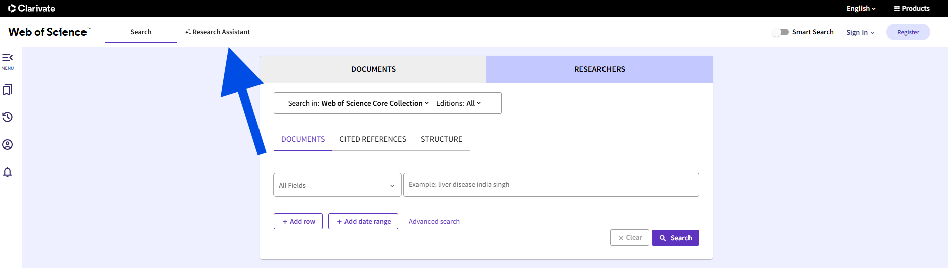Switch to STRUCTURE sub-tab
This screenshot has width=948, height=268.
pos(442,139)
